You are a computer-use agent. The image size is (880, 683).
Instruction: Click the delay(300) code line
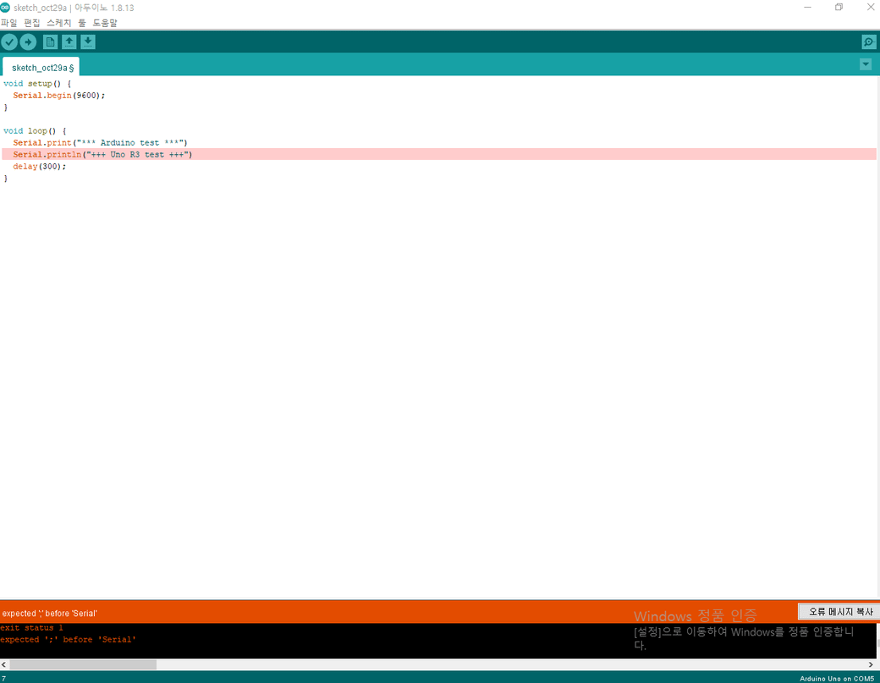(x=39, y=167)
